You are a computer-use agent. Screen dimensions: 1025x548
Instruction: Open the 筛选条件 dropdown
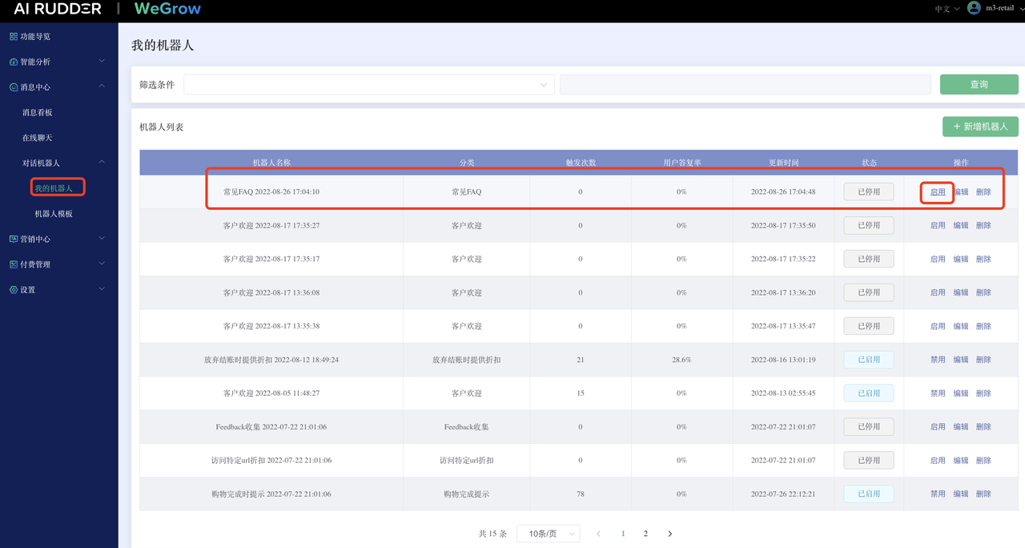368,84
